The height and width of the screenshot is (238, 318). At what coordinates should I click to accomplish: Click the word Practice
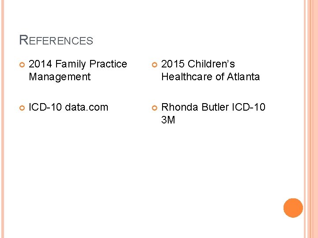click(x=108, y=64)
